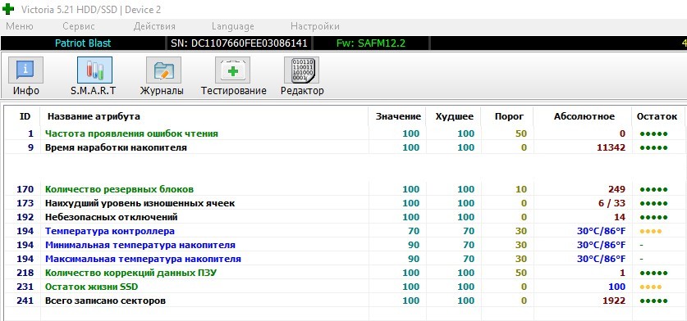Click the green cross Victoria app icon
The image size is (687, 321).
pos(8,9)
